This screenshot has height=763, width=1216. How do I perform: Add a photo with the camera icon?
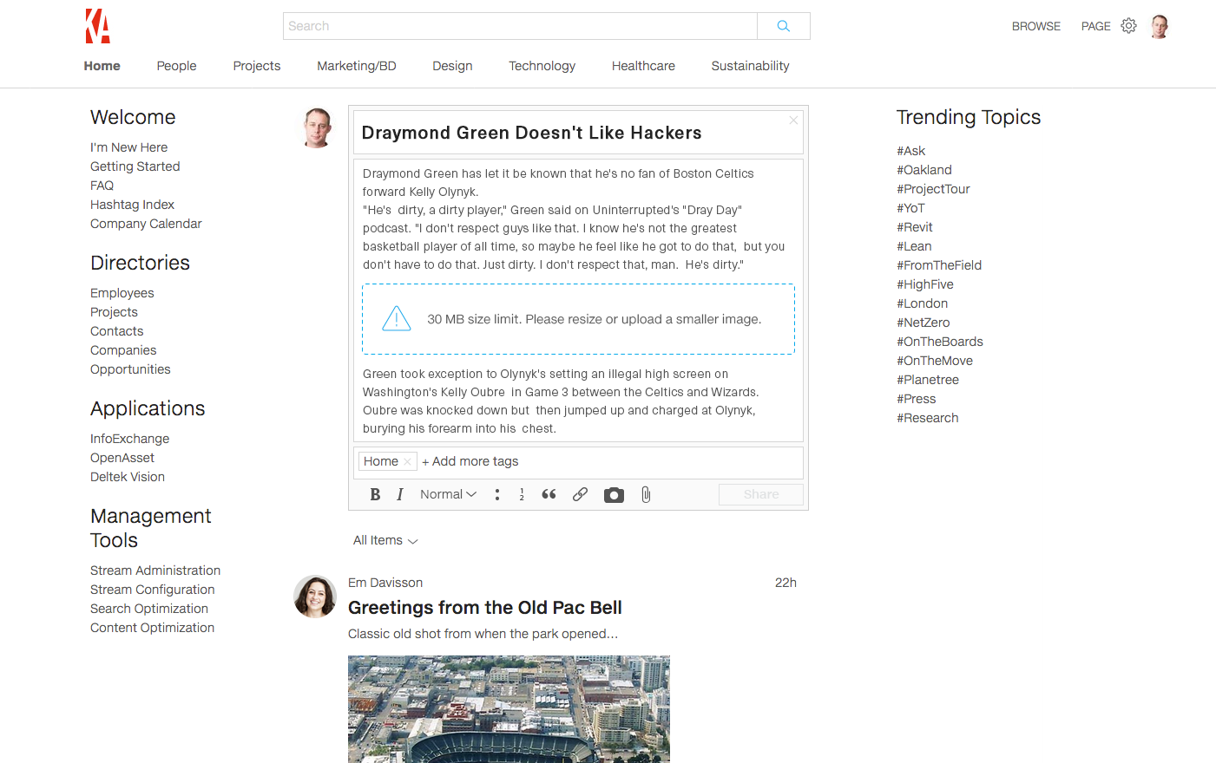point(614,495)
